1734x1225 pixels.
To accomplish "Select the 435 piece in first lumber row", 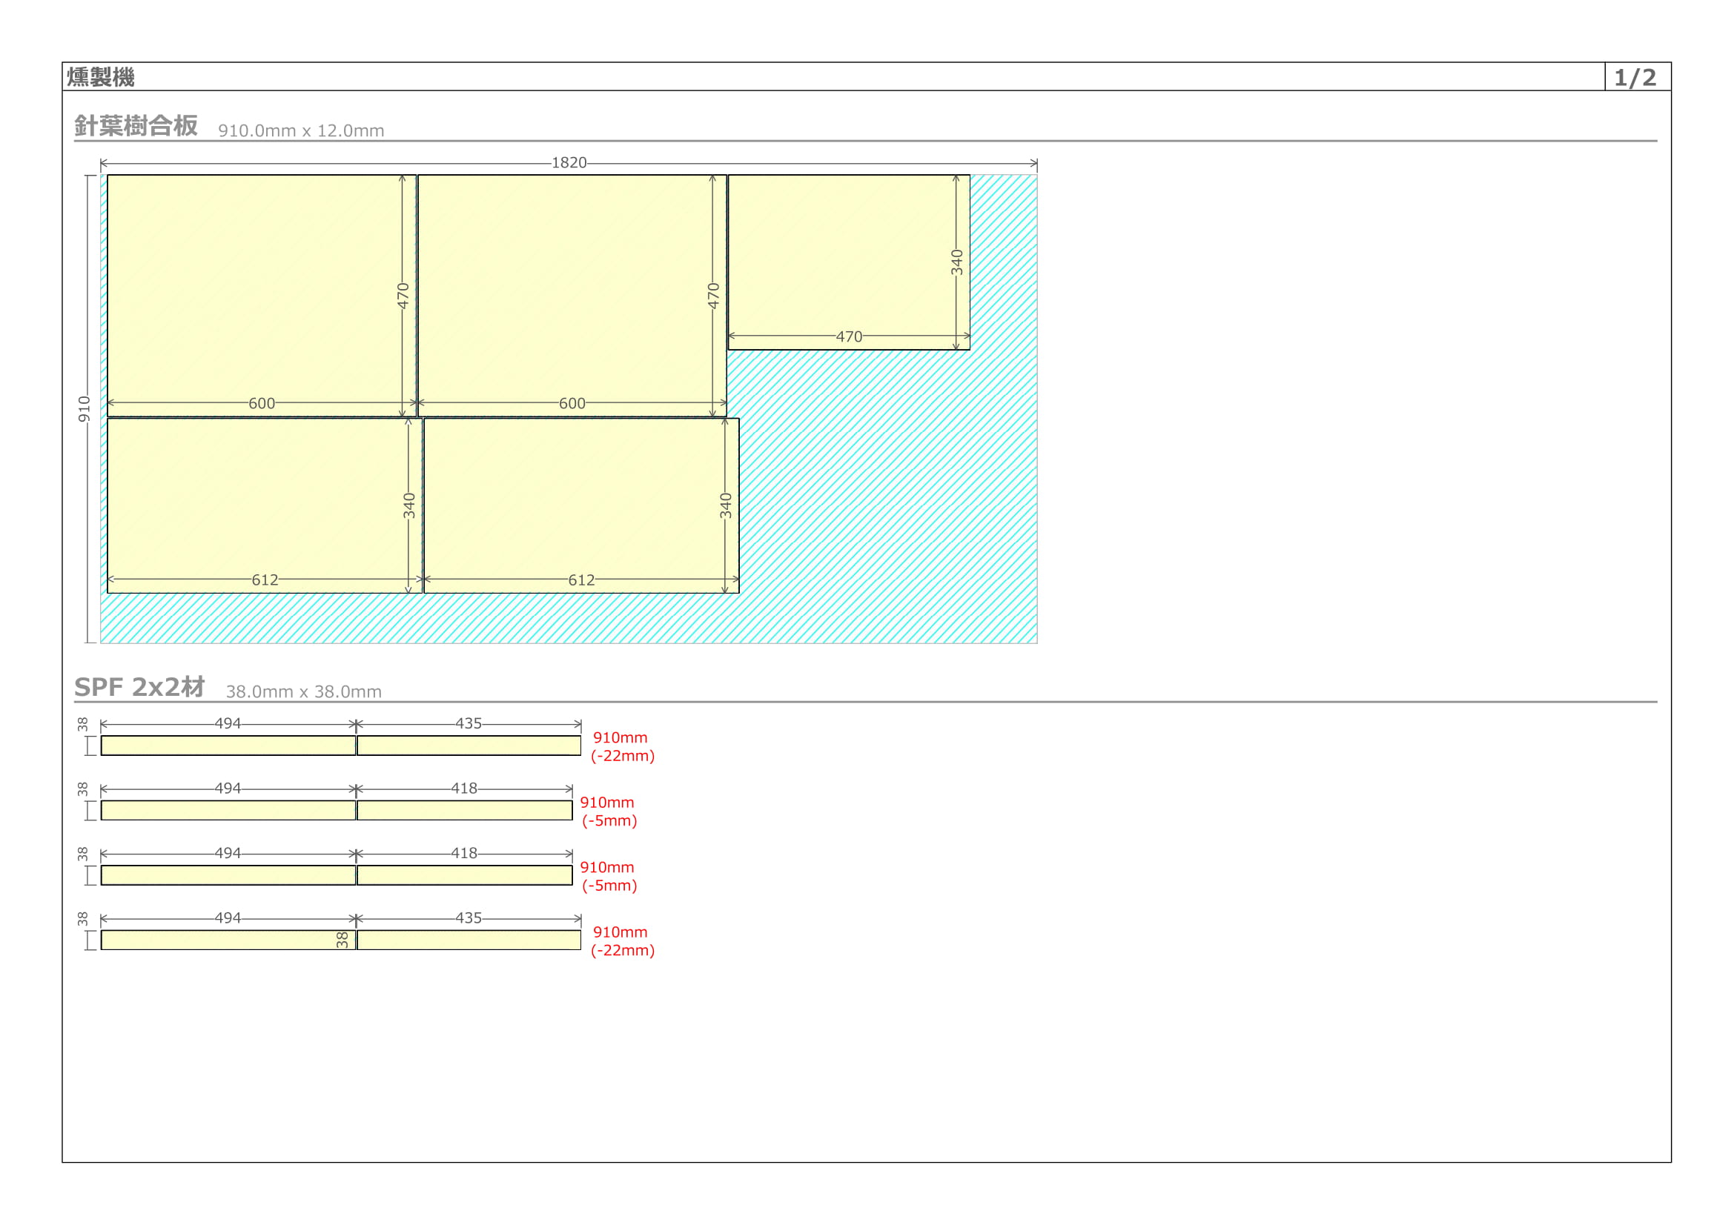I will (469, 746).
